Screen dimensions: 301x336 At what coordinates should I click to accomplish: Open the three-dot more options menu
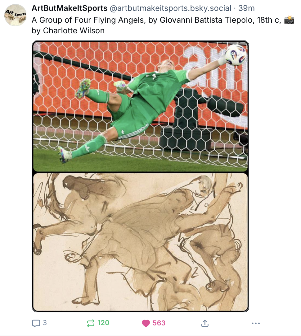point(256,323)
